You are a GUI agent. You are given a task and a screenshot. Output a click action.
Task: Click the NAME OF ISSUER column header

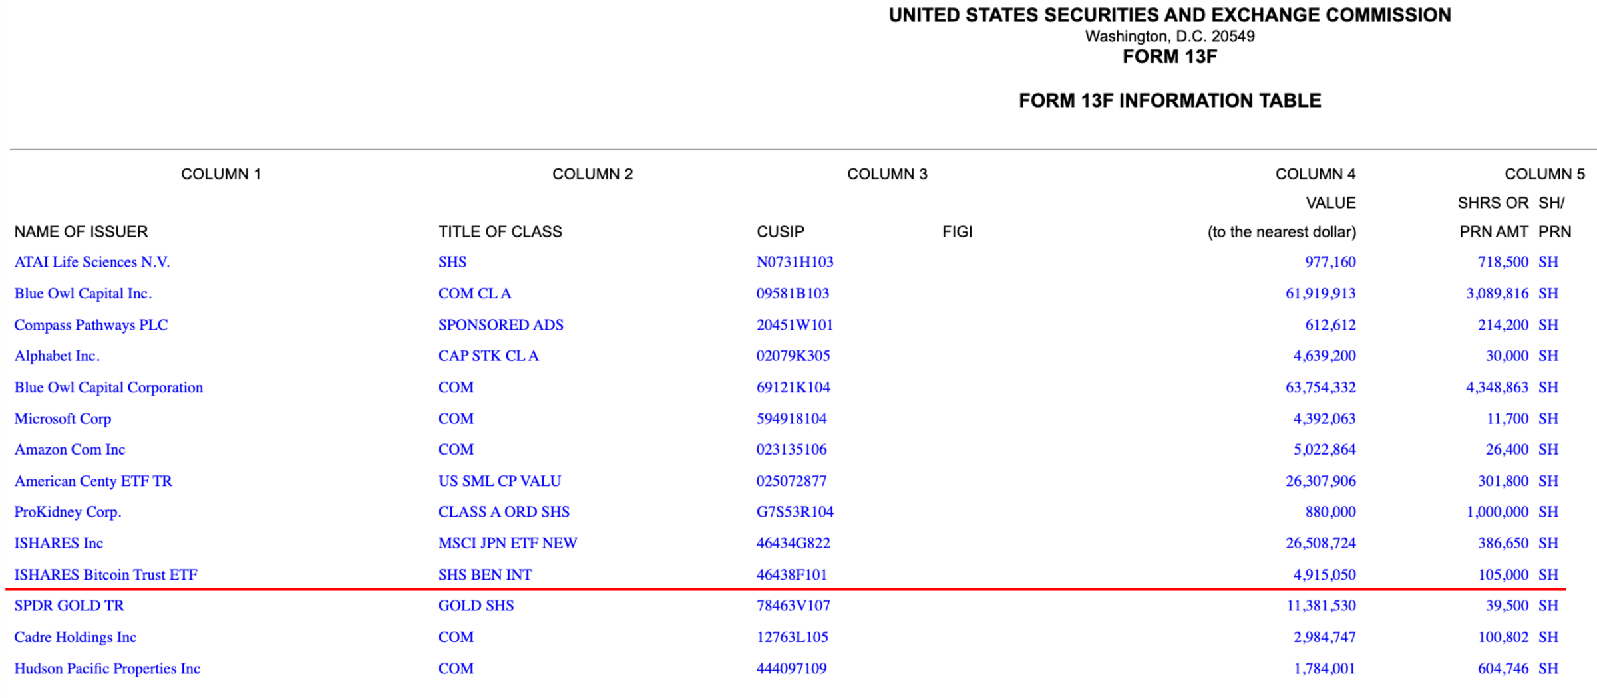[x=81, y=232]
